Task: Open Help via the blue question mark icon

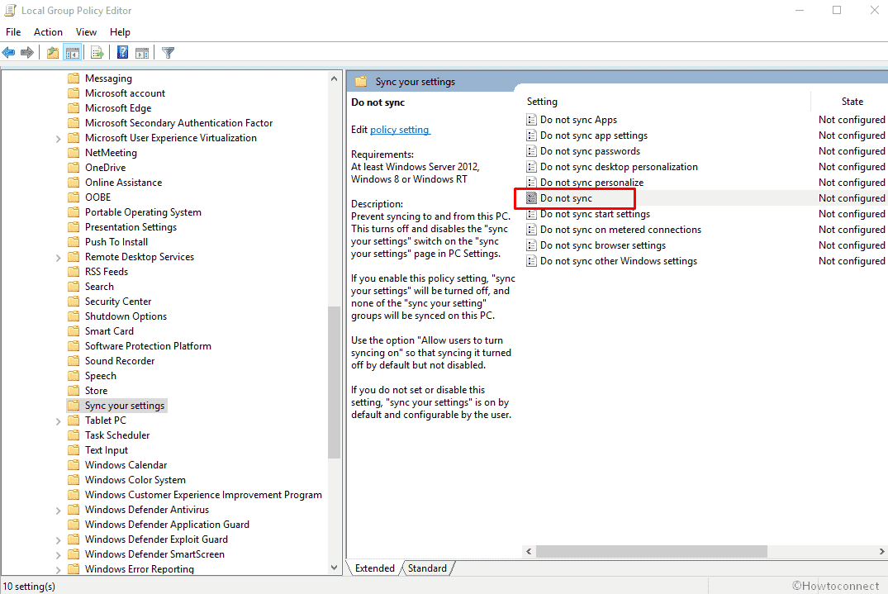Action: [x=121, y=52]
